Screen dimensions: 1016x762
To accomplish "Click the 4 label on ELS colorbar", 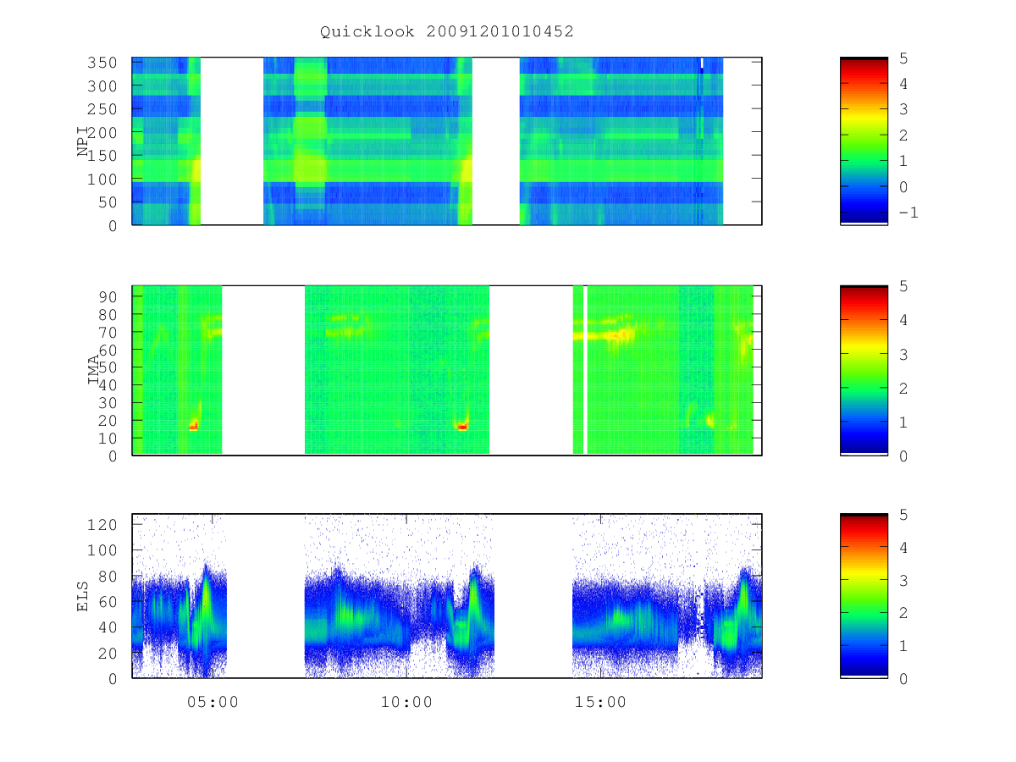I will [x=903, y=547].
